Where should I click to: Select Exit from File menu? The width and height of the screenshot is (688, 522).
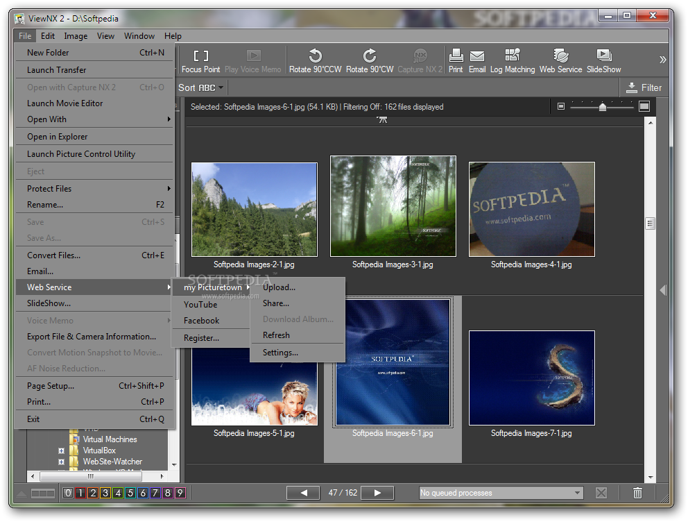tap(94, 419)
